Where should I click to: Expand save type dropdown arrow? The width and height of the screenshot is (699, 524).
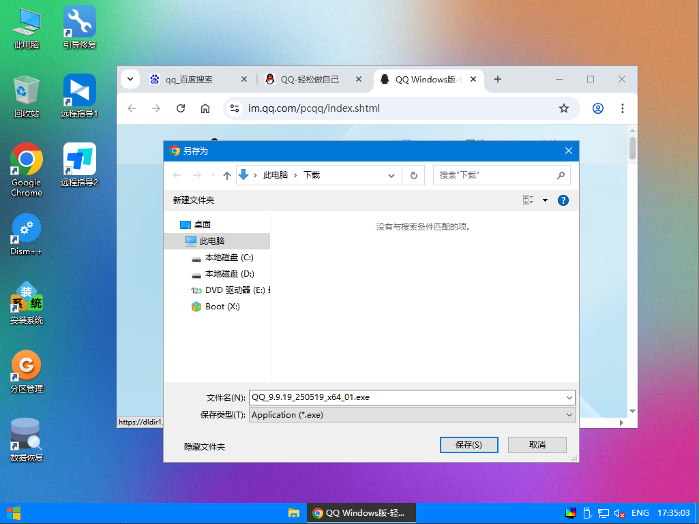coord(569,415)
